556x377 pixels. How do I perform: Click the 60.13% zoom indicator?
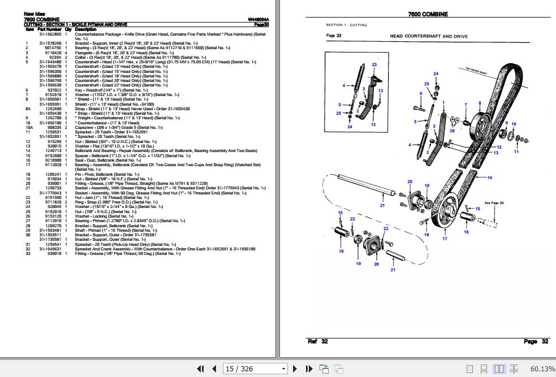tap(542, 368)
